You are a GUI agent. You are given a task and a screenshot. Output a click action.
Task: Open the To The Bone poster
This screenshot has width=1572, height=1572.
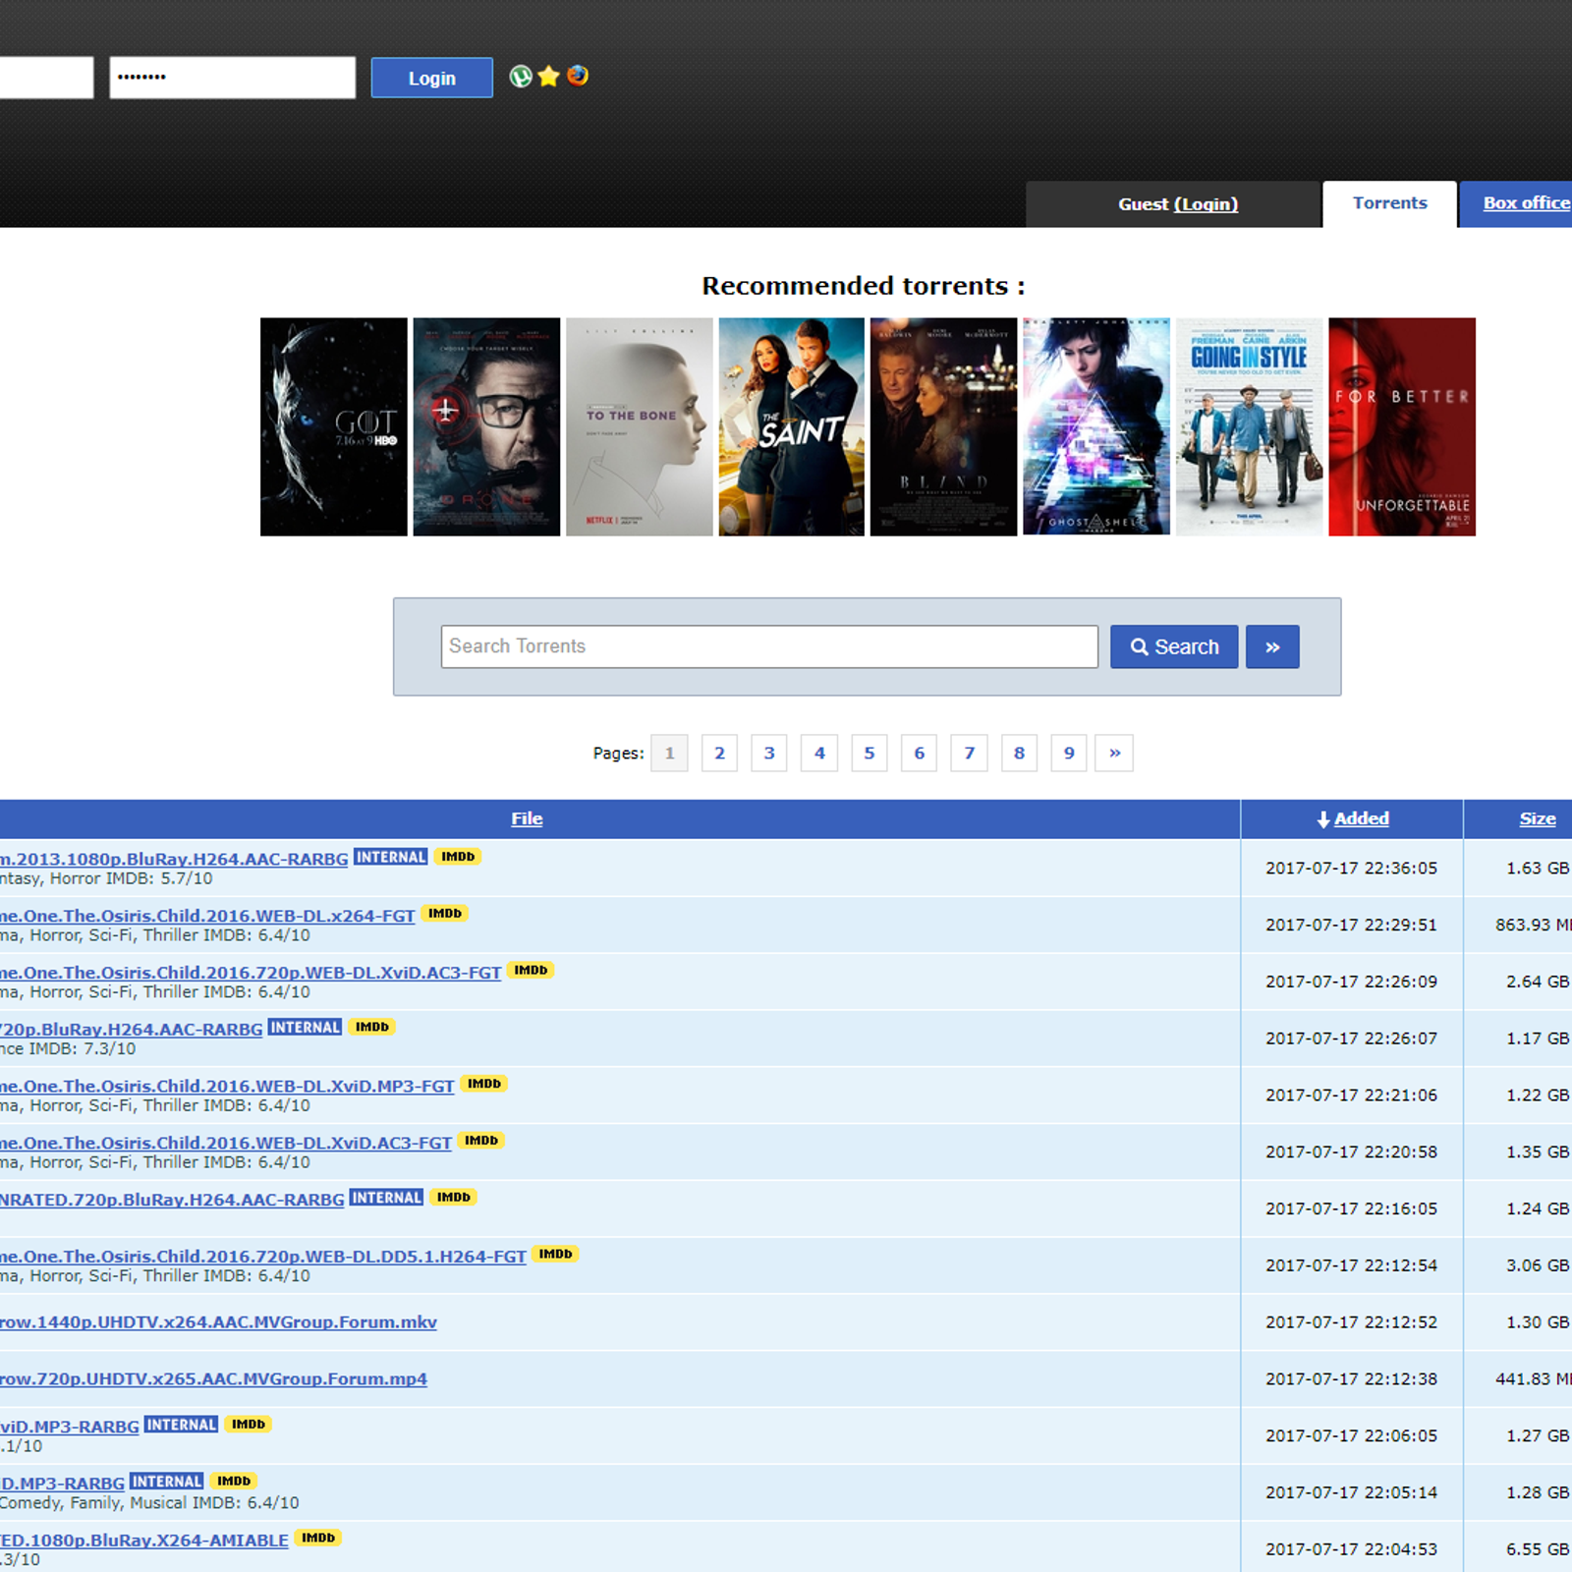[640, 426]
